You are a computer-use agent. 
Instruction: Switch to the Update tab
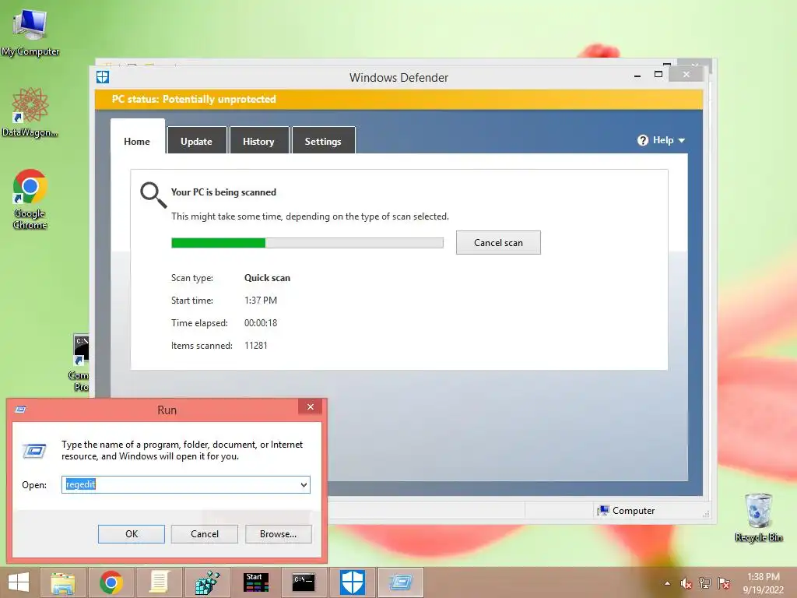(197, 141)
